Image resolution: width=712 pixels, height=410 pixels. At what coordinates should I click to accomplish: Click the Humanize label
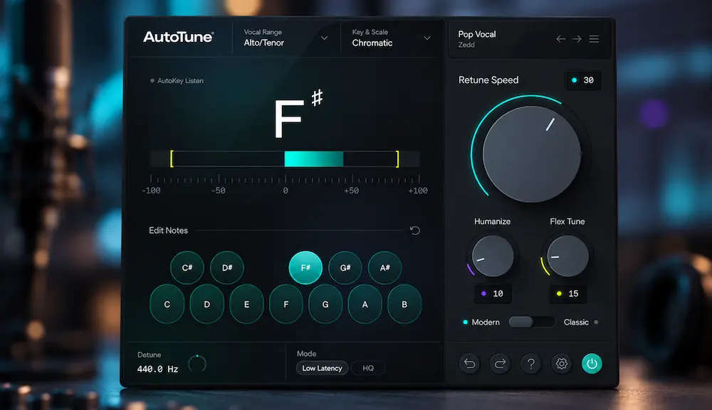(492, 222)
